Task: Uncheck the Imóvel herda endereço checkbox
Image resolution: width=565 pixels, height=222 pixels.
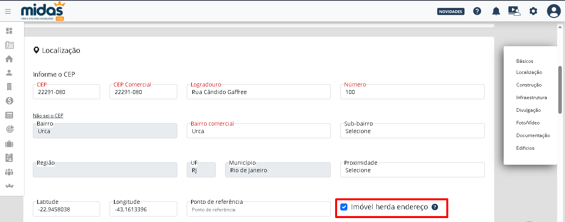Action: (x=344, y=207)
